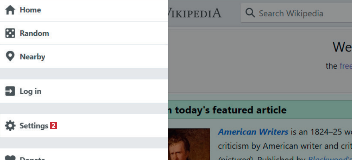Screen dimensions: 352x160
Task: Click the Log in arrow icon
Action: click(x=10, y=91)
